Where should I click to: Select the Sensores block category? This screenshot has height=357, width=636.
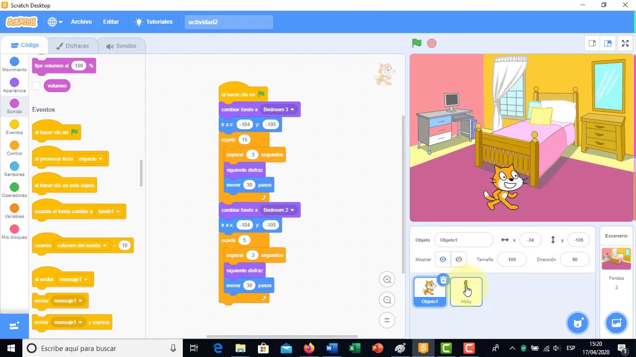click(14, 169)
